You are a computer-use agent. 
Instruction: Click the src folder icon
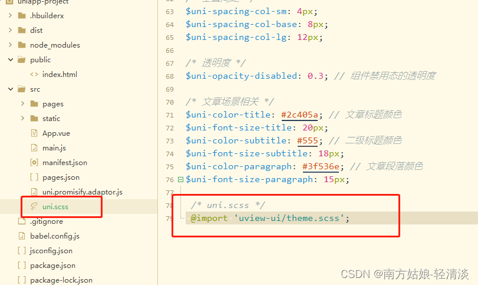click(22, 89)
